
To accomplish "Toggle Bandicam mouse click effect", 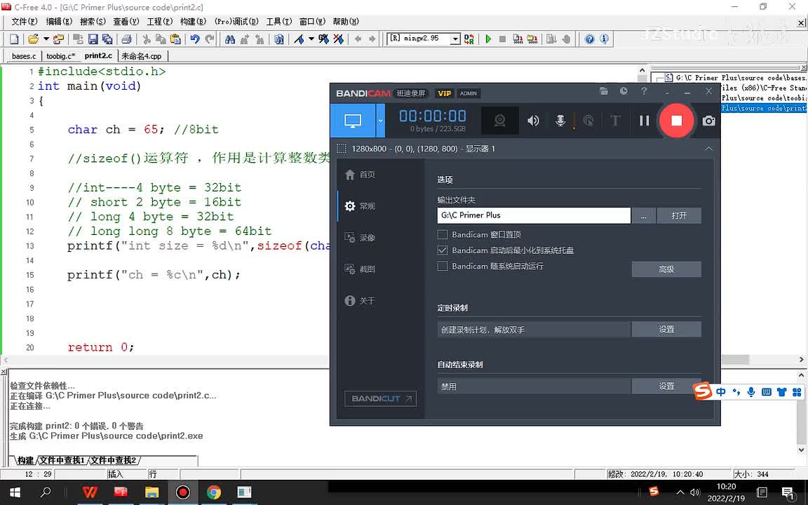I will 588,121.
